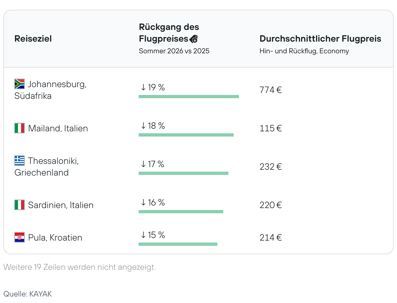Click Thessaloniki, Griechenland destination text
This screenshot has width=397, height=303.
(47, 166)
